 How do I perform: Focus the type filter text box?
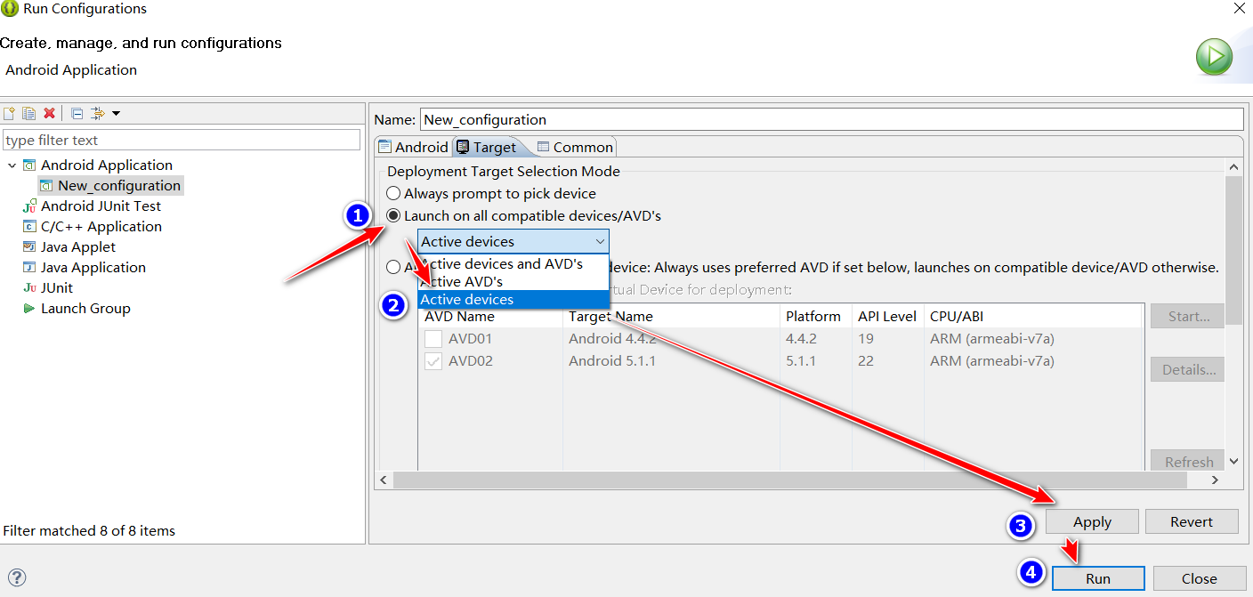coord(182,140)
